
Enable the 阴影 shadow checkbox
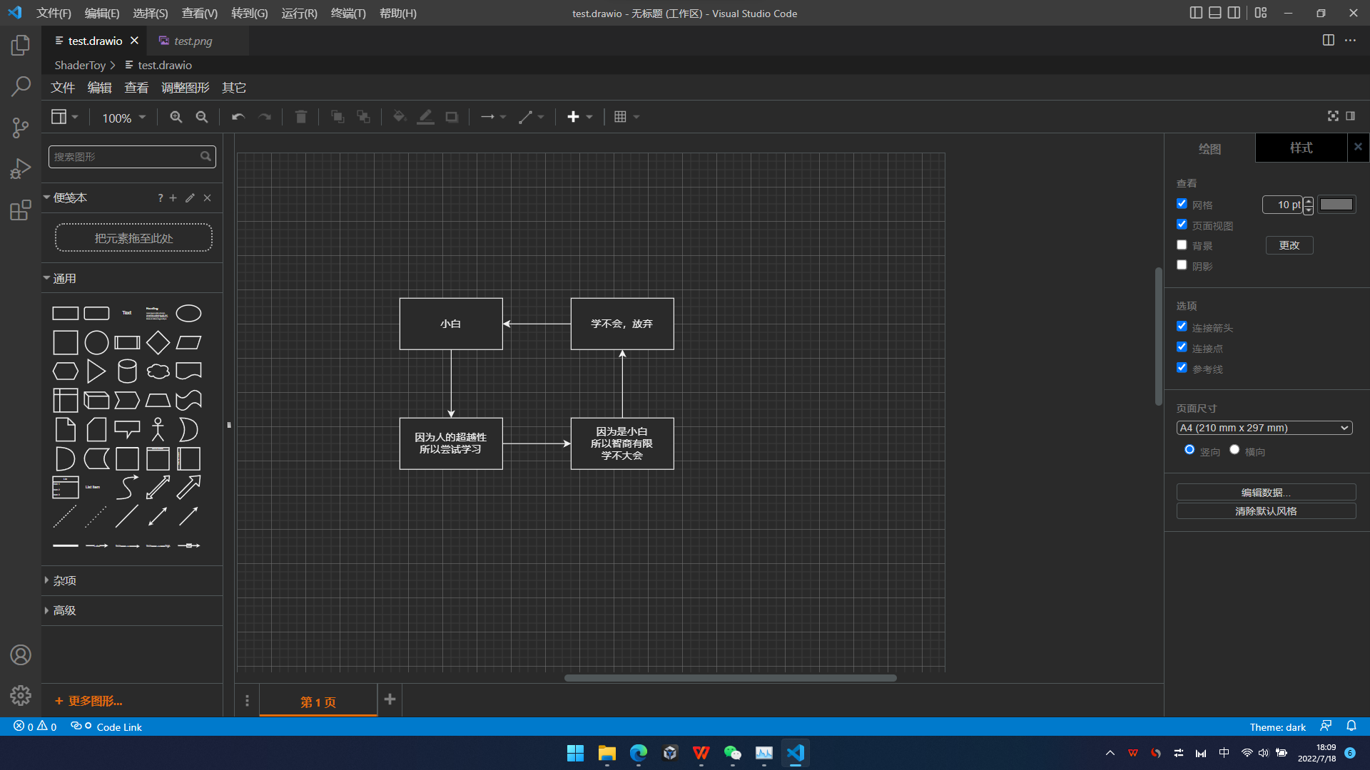(x=1182, y=265)
